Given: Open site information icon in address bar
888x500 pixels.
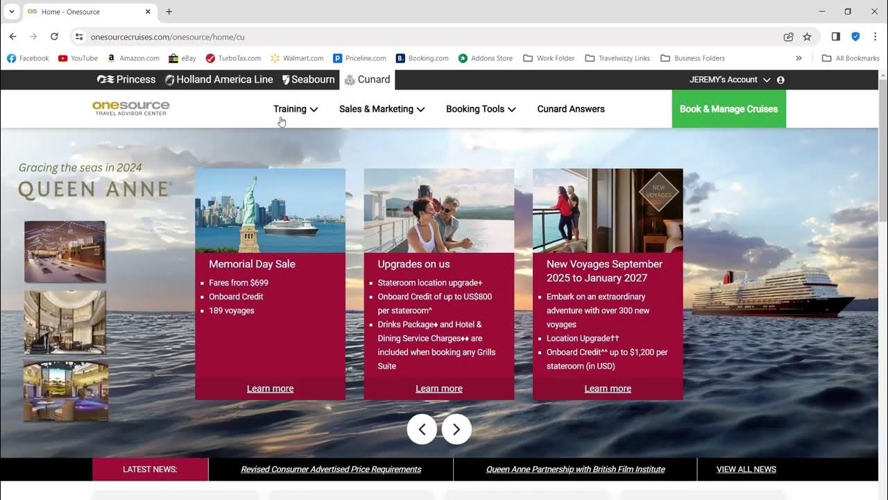Looking at the screenshot, I should tap(79, 37).
